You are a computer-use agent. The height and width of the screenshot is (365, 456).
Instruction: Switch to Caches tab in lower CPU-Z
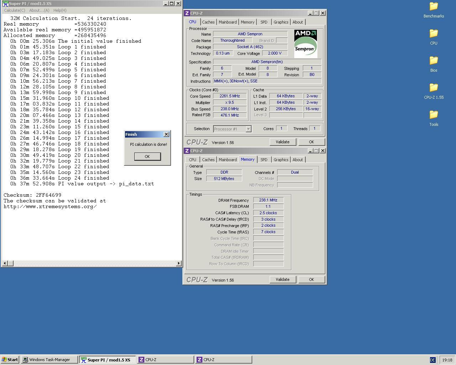[208, 160]
